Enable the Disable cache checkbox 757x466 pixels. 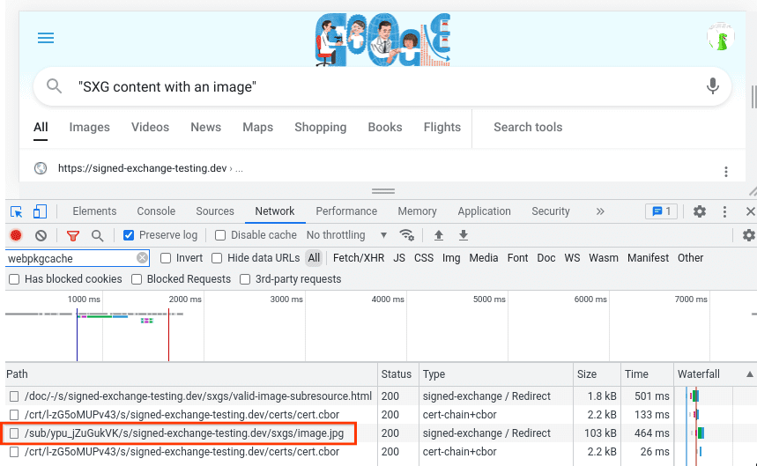pos(220,235)
